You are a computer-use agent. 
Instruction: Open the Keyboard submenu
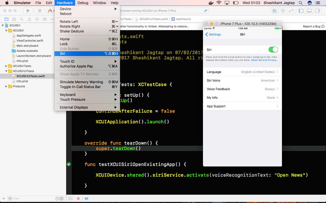coord(87,95)
